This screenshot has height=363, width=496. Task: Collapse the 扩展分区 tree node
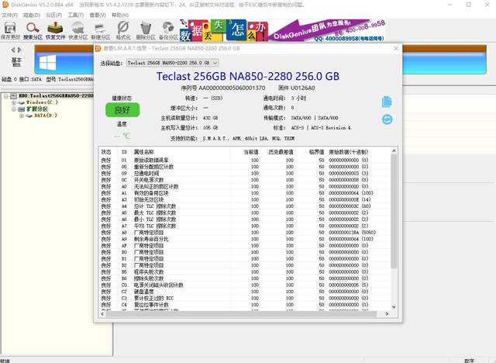pyautogui.click(x=14, y=109)
